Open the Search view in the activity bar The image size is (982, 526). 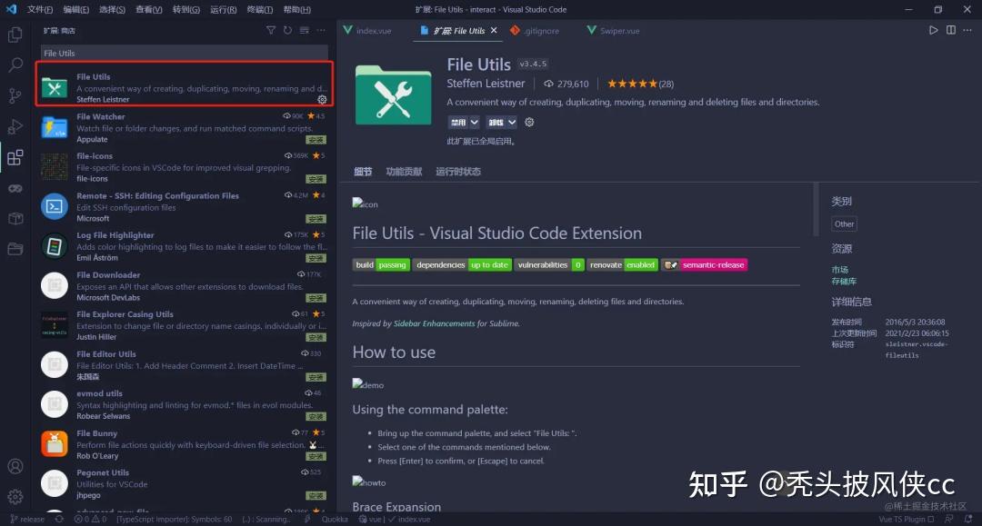(15, 65)
